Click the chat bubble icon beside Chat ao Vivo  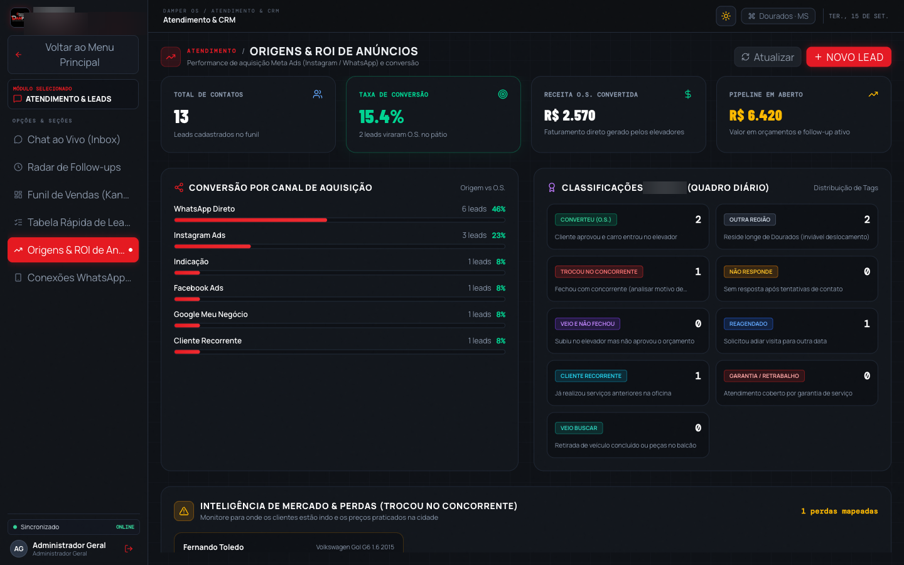(x=18, y=139)
